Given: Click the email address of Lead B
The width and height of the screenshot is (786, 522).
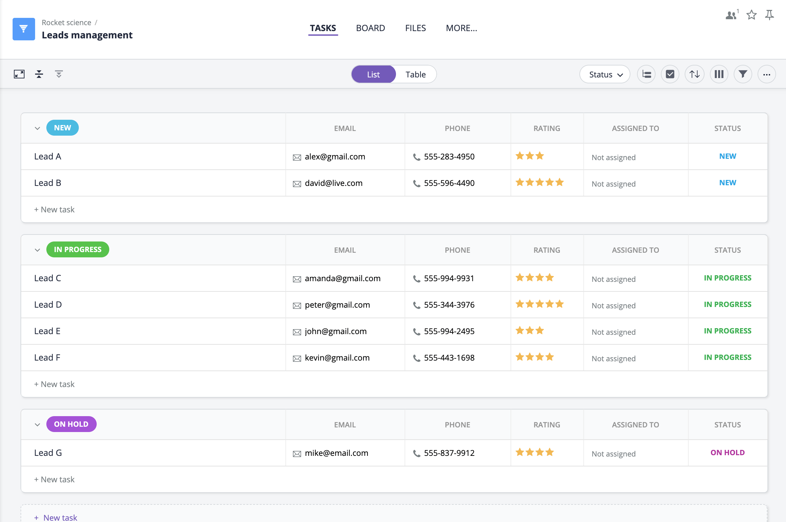Looking at the screenshot, I should (333, 183).
